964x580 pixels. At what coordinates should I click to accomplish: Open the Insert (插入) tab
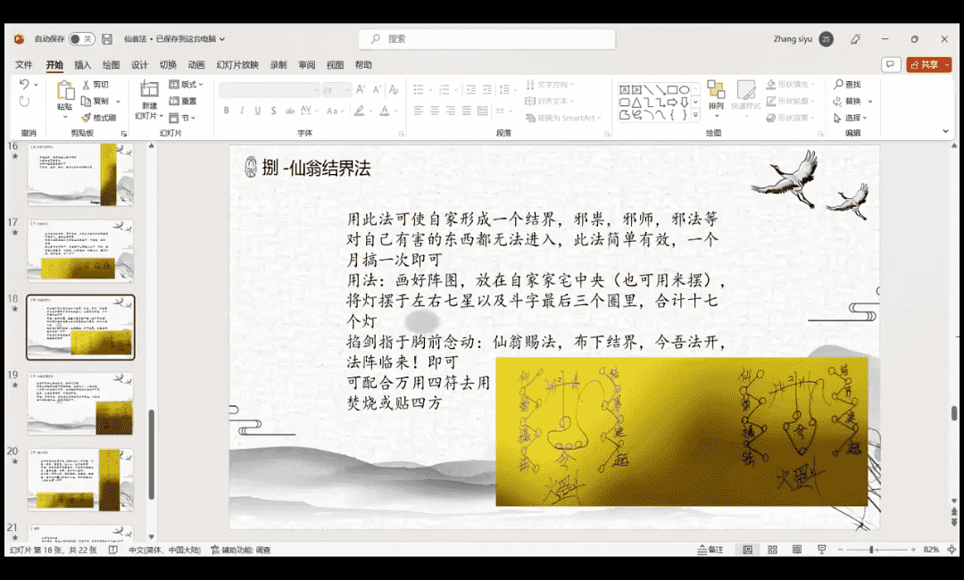click(82, 65)
